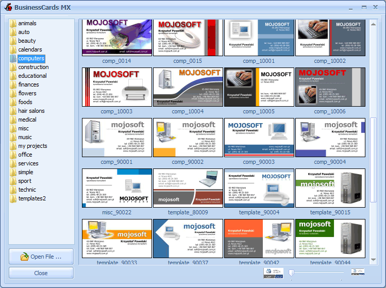Viewport: 386px width, 288px height.
Task: Select the misc_90022 template thumbnail
Action: [x=117, y=188]
